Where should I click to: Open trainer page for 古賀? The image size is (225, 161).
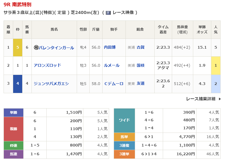click(x=141, y=47)
